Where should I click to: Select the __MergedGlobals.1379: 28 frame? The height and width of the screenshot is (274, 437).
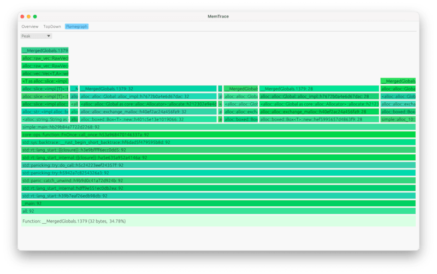point(318,88)
